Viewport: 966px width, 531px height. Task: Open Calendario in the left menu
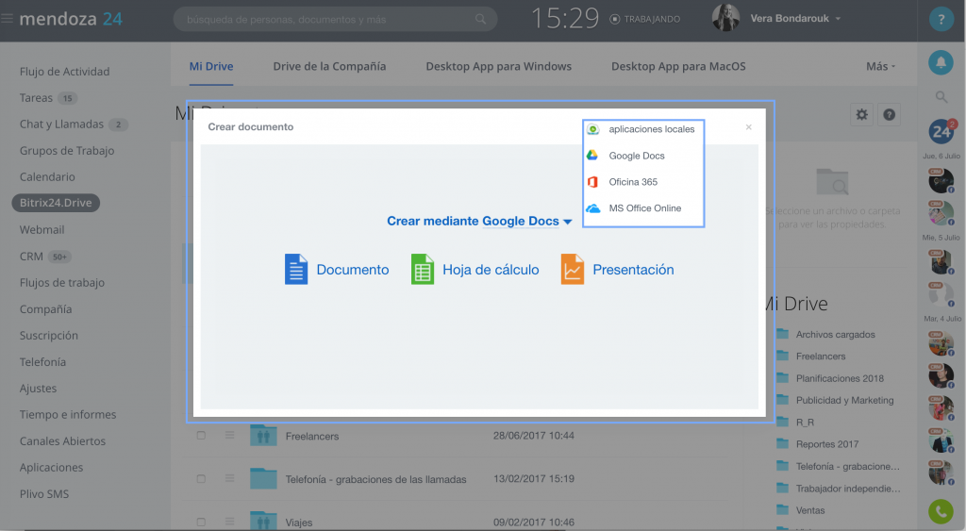point(47,176)
